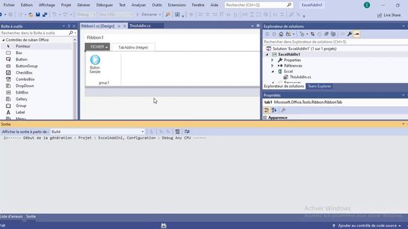Select the group1 label in the ribbon designer
This screenshot has height=229, width=408.
[104, 83]
